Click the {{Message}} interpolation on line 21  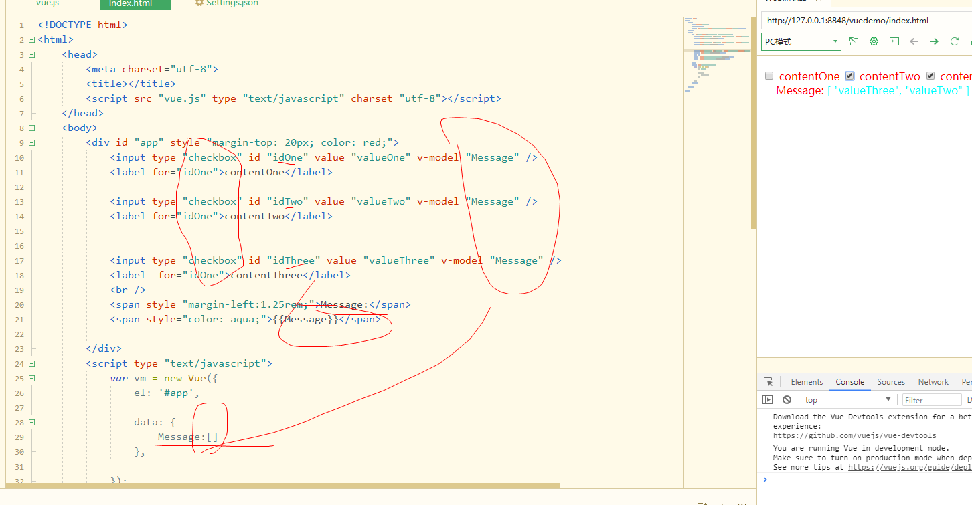coord(306,319)
